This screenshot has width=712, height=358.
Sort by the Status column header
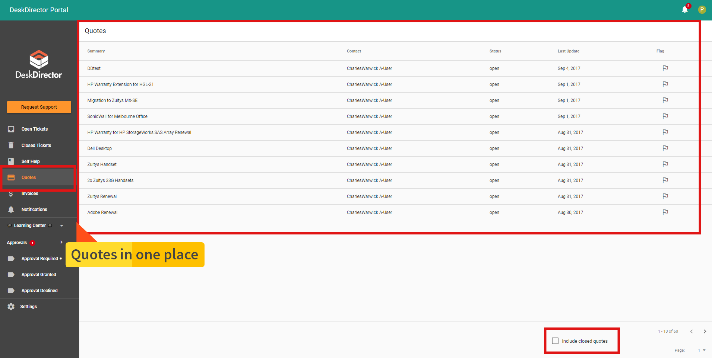495,51
